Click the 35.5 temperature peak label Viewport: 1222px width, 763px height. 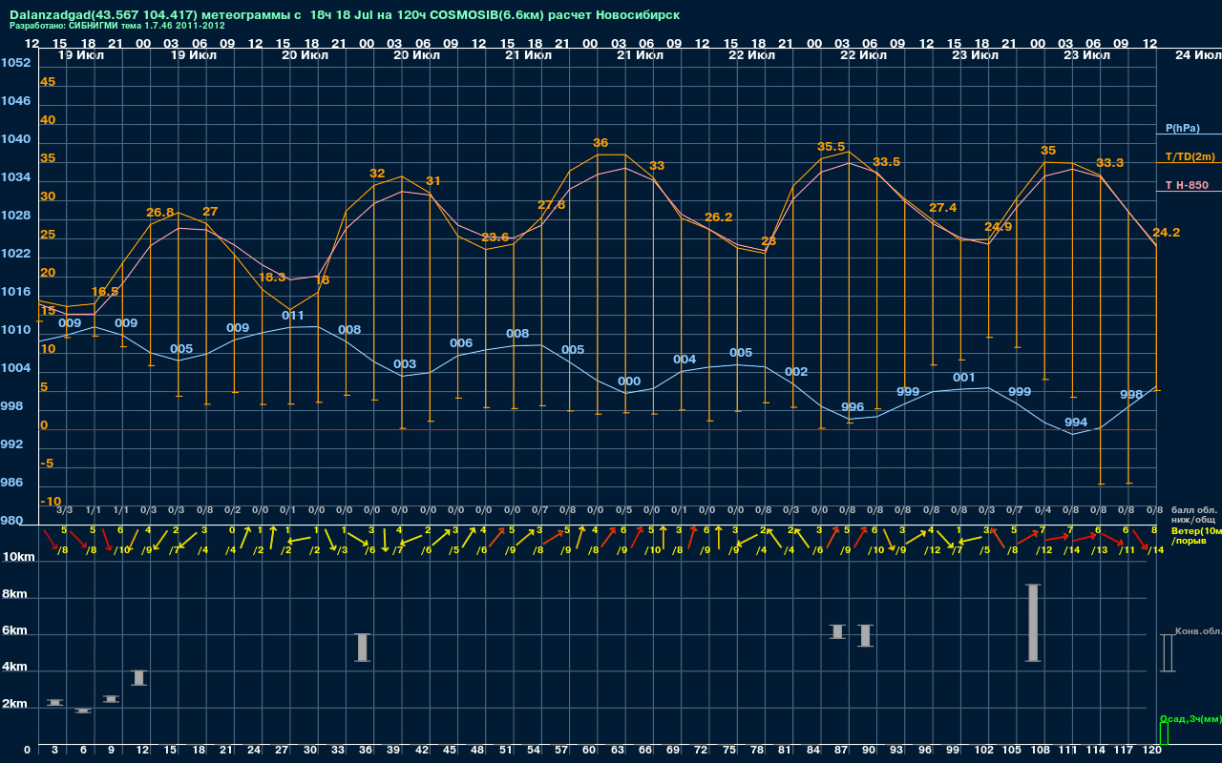(831, 147)
